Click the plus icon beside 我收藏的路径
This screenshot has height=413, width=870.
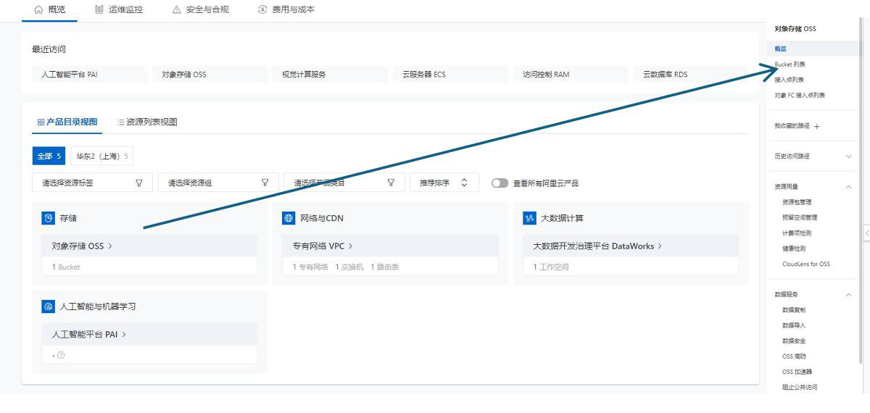(x=817, y=127)
